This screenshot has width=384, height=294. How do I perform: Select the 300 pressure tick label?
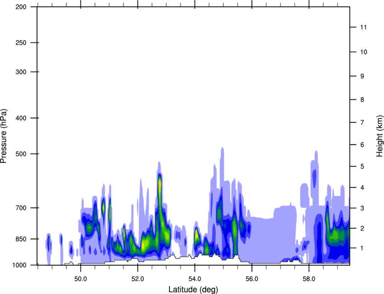21,72
